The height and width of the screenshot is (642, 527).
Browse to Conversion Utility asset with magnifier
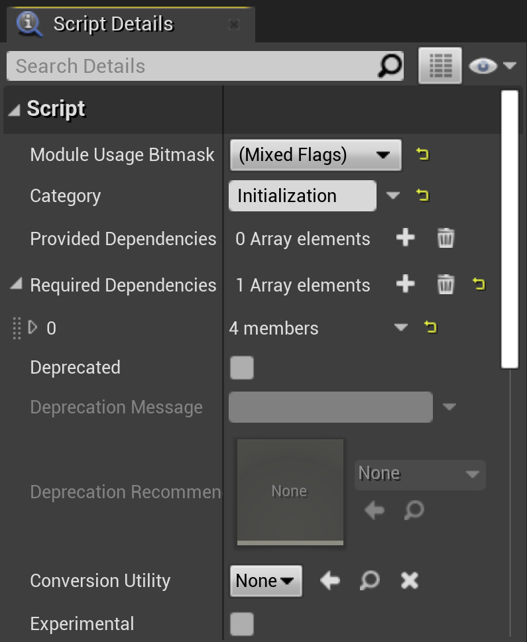[369, 581]
